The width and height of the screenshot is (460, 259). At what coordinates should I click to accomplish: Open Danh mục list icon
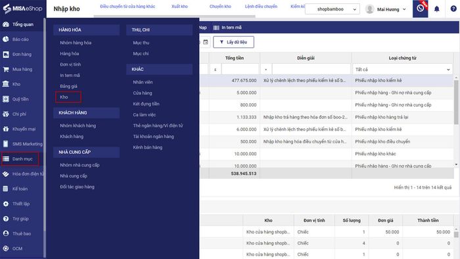(x=5, y=159)
